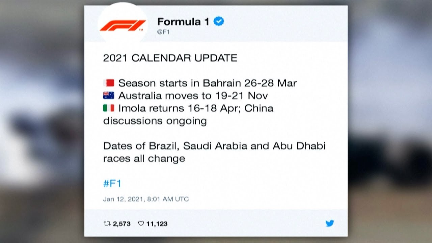Click the blue verified checkmark badge
Screen dimensions: 432x243
coord(219,22)
